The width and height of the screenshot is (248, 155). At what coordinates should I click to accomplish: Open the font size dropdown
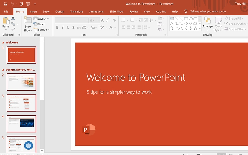98,20
